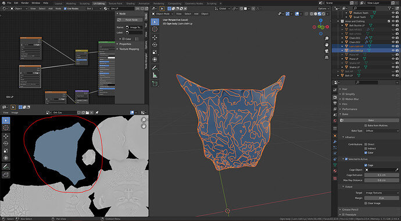Viewport: 401px width, 221px height.
Task: Toggle Color contribution checkbox
Action: (x=366, y=153)
